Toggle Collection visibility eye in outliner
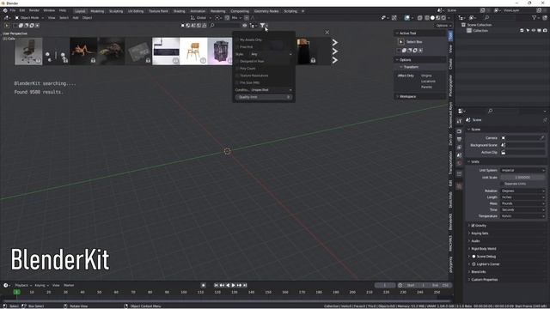The image size is (550, 309). (534, 31)
